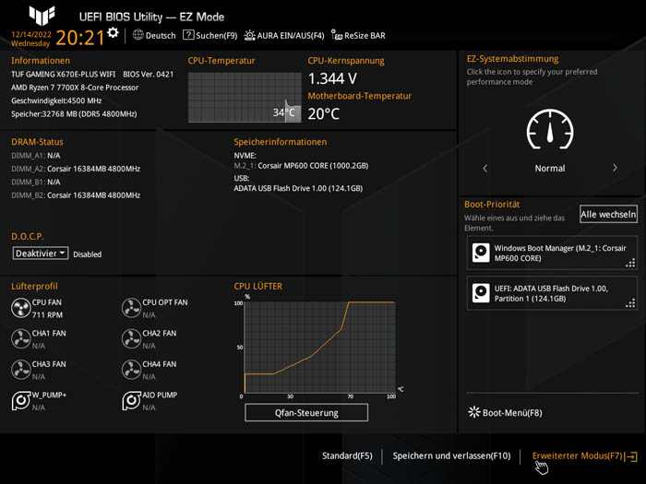This screenshot has width=646, height=484.
Task: Click Geschwindigkeit:4500 MHz text
Action: coord(56,100)
